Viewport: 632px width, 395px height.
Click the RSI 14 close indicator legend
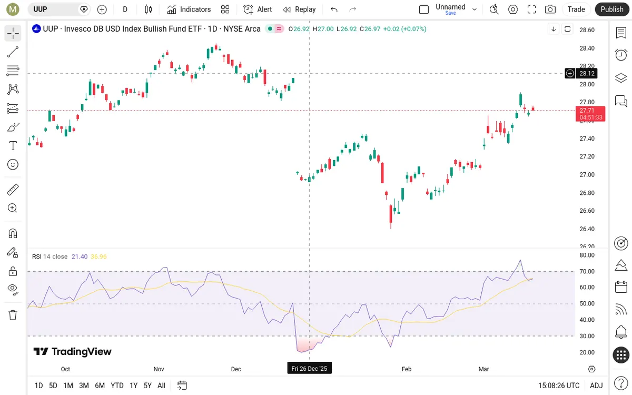[50, 256]
